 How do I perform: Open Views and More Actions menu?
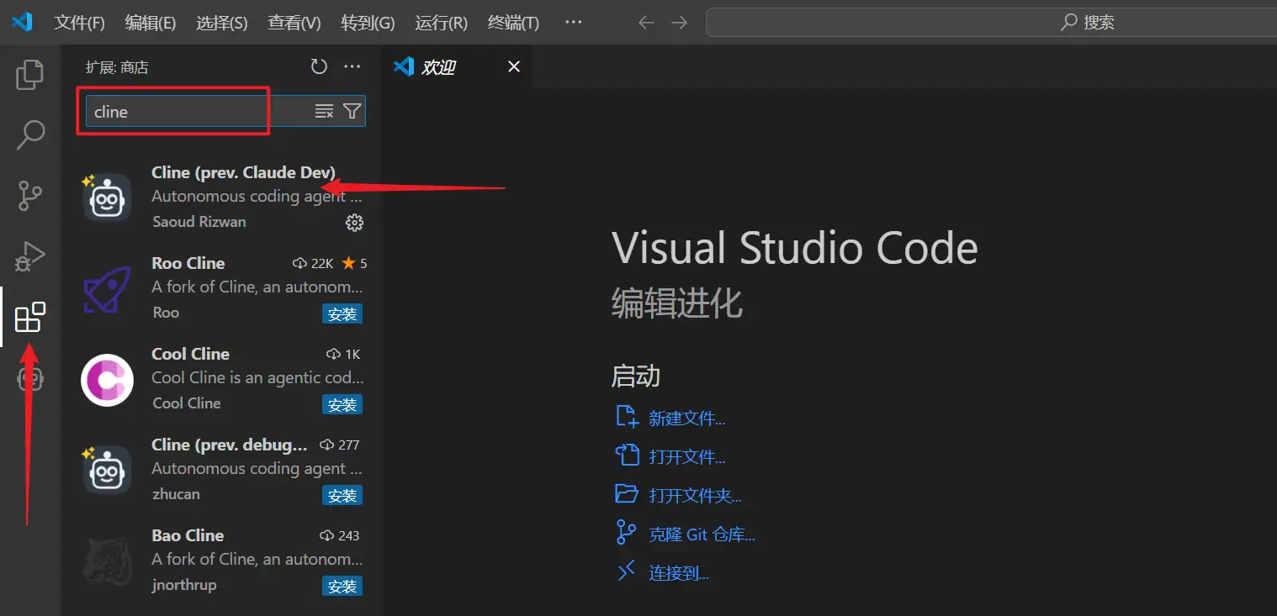(x=352, y=66)
